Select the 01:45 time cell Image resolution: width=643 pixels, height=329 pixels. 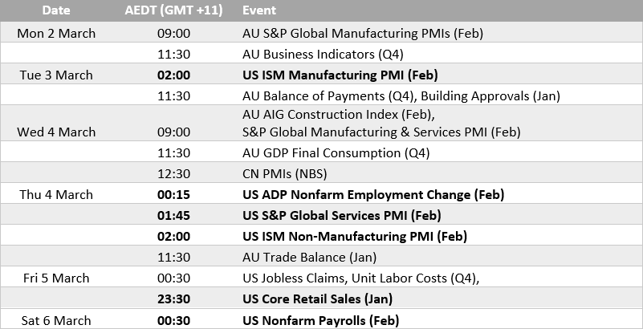pos(174,215)
